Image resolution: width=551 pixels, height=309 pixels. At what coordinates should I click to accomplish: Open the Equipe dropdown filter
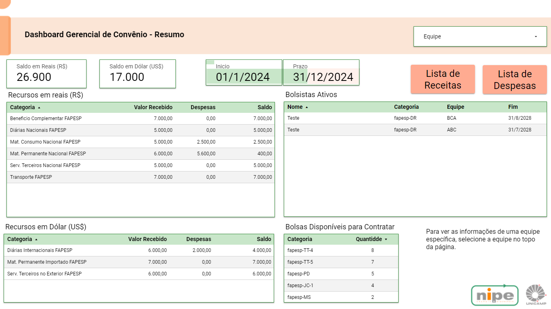[x=480, y=36]
